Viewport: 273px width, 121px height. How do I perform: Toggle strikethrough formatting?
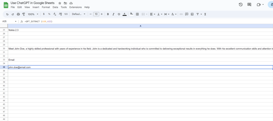(x=119, y=14)
